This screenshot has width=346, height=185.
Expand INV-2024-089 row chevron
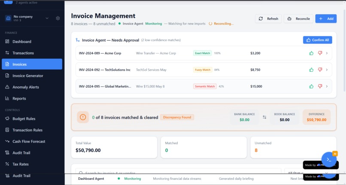tap(327, 53)
